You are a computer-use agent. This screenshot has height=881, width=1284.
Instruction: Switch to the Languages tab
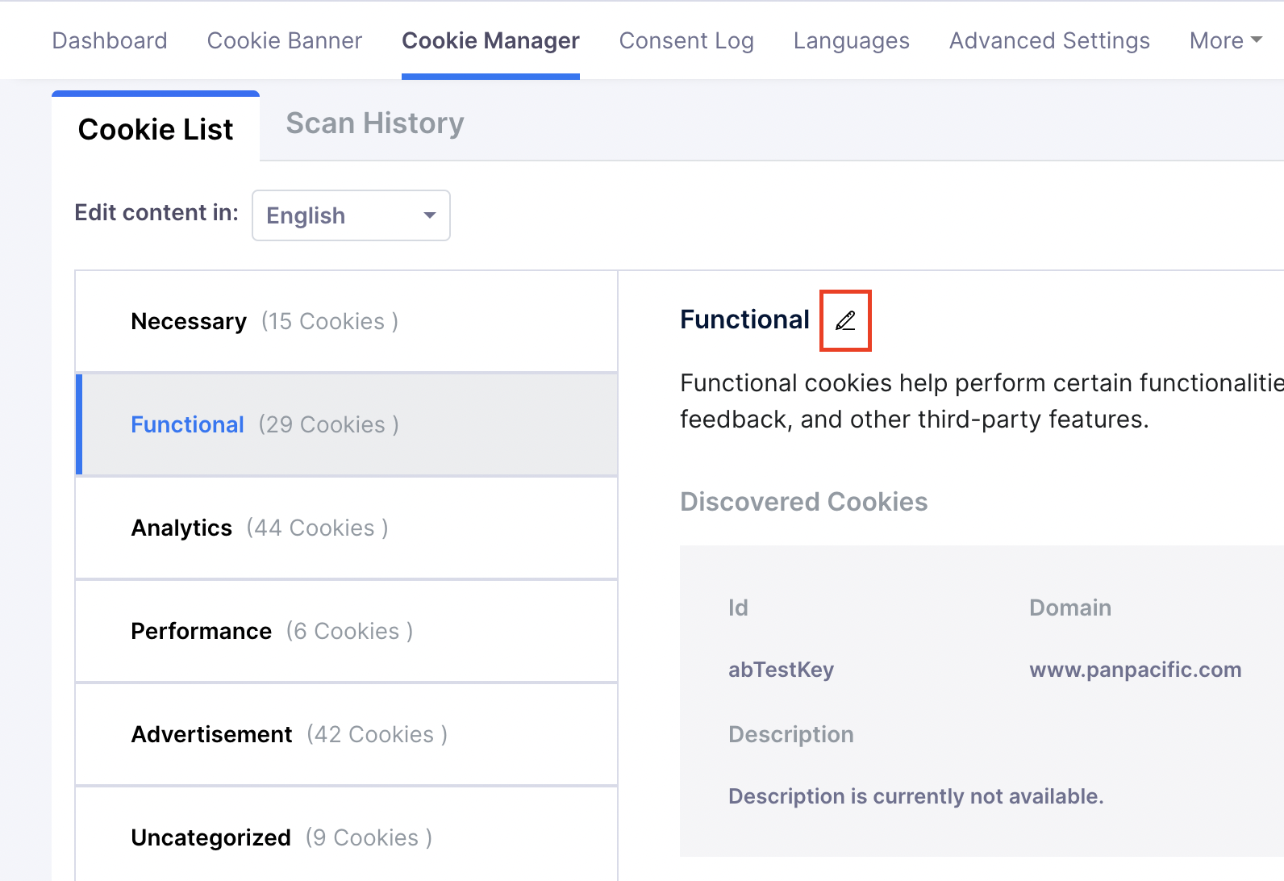pyautogui.click(x=851, y=40)
